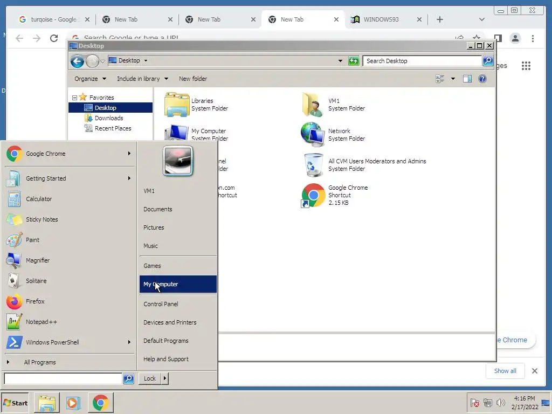Select Downloads in Favorites
Viewport: 552px width, 414px height.
click(109, 118)
